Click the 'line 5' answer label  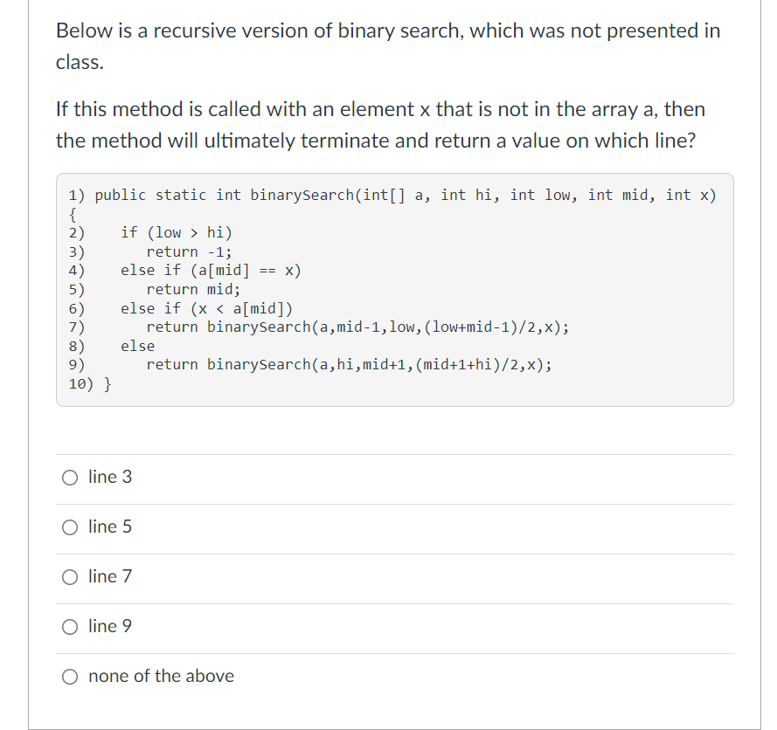coord(106,527)
